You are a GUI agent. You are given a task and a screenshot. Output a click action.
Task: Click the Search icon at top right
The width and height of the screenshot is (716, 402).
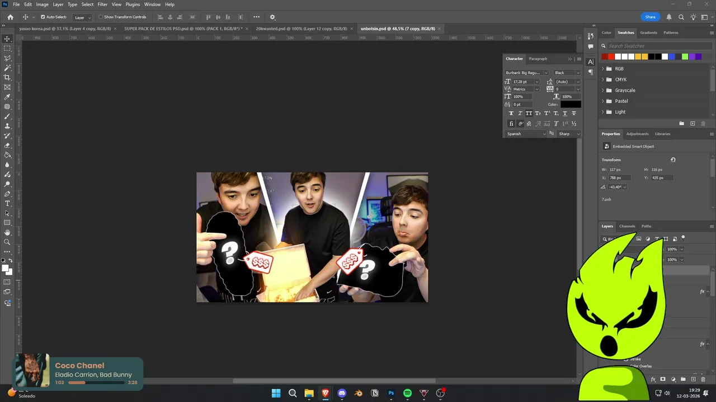tap(681, 17)
